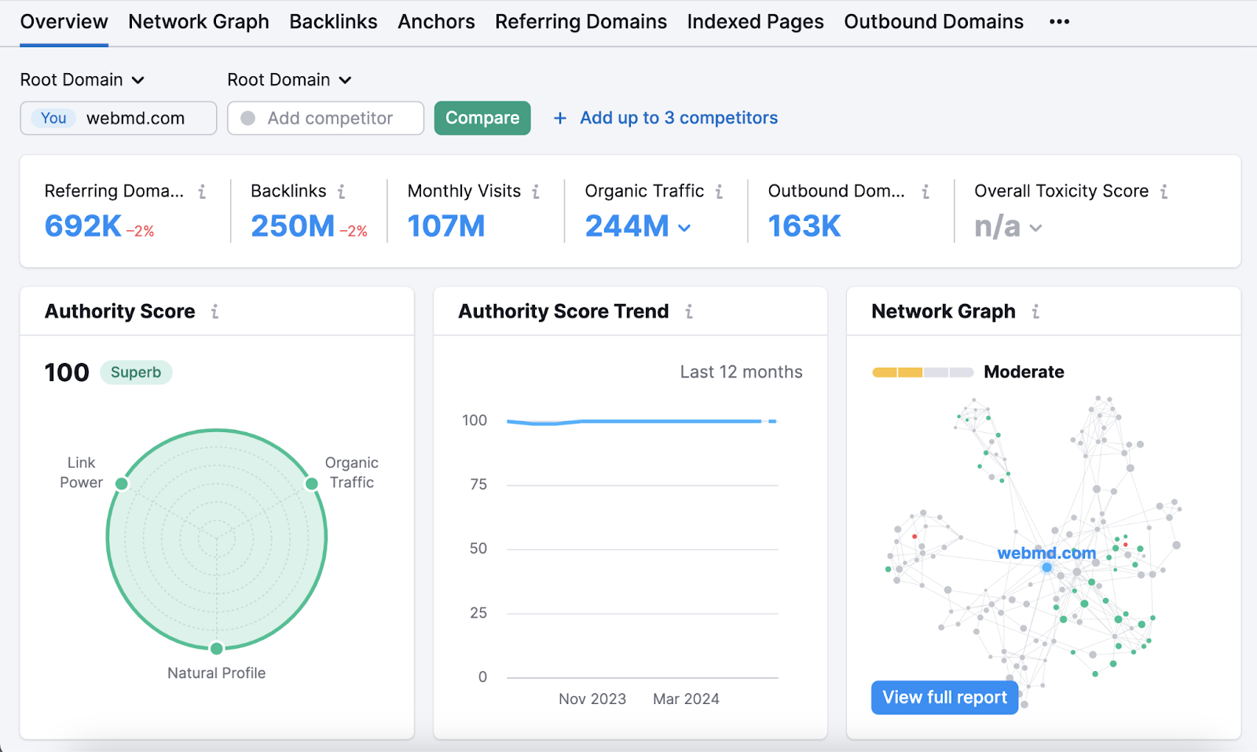The image size is (1257, 752).
Task: Switch to the Anchors tab
Action: (436, 21)
